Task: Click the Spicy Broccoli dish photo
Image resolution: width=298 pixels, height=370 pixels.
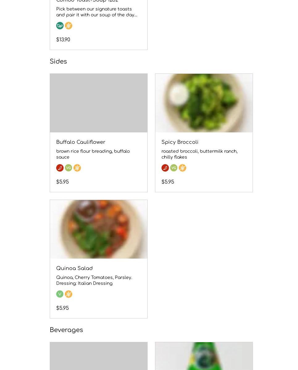Action: pyautogui.click(x=204, y=103)
